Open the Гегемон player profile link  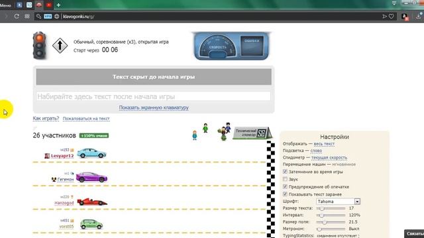[x=66, y=179]
